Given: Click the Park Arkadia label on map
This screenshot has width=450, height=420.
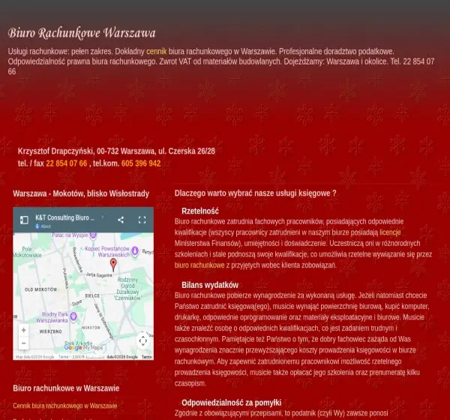Looking at the screenshot, I should pyautogui.click(x=78, y=343).
